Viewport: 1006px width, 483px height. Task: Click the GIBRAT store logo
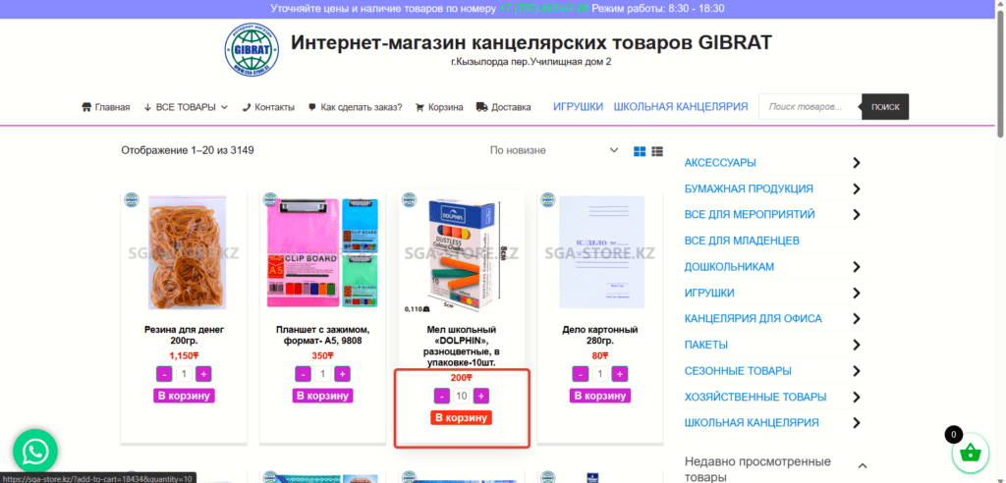pyautogui.click(x=251, y=51)
